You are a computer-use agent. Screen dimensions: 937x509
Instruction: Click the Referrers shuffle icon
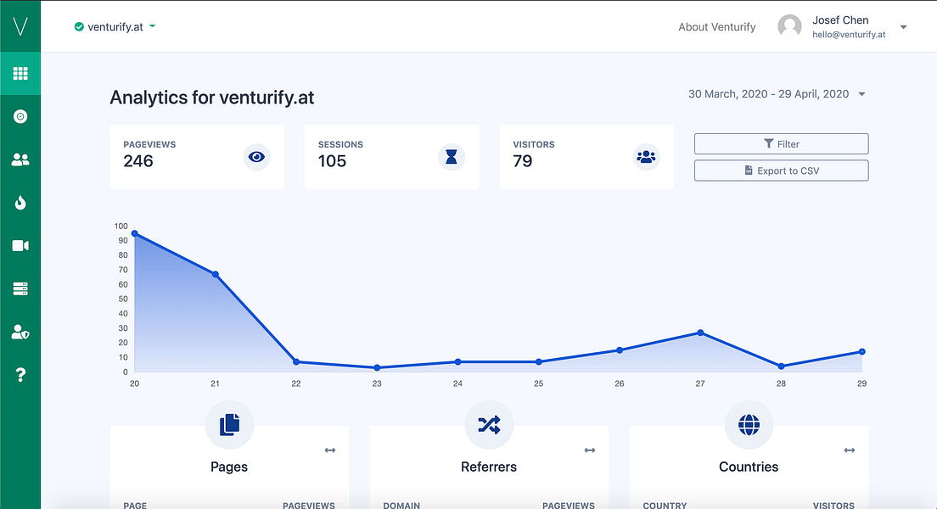pos(489,425)
